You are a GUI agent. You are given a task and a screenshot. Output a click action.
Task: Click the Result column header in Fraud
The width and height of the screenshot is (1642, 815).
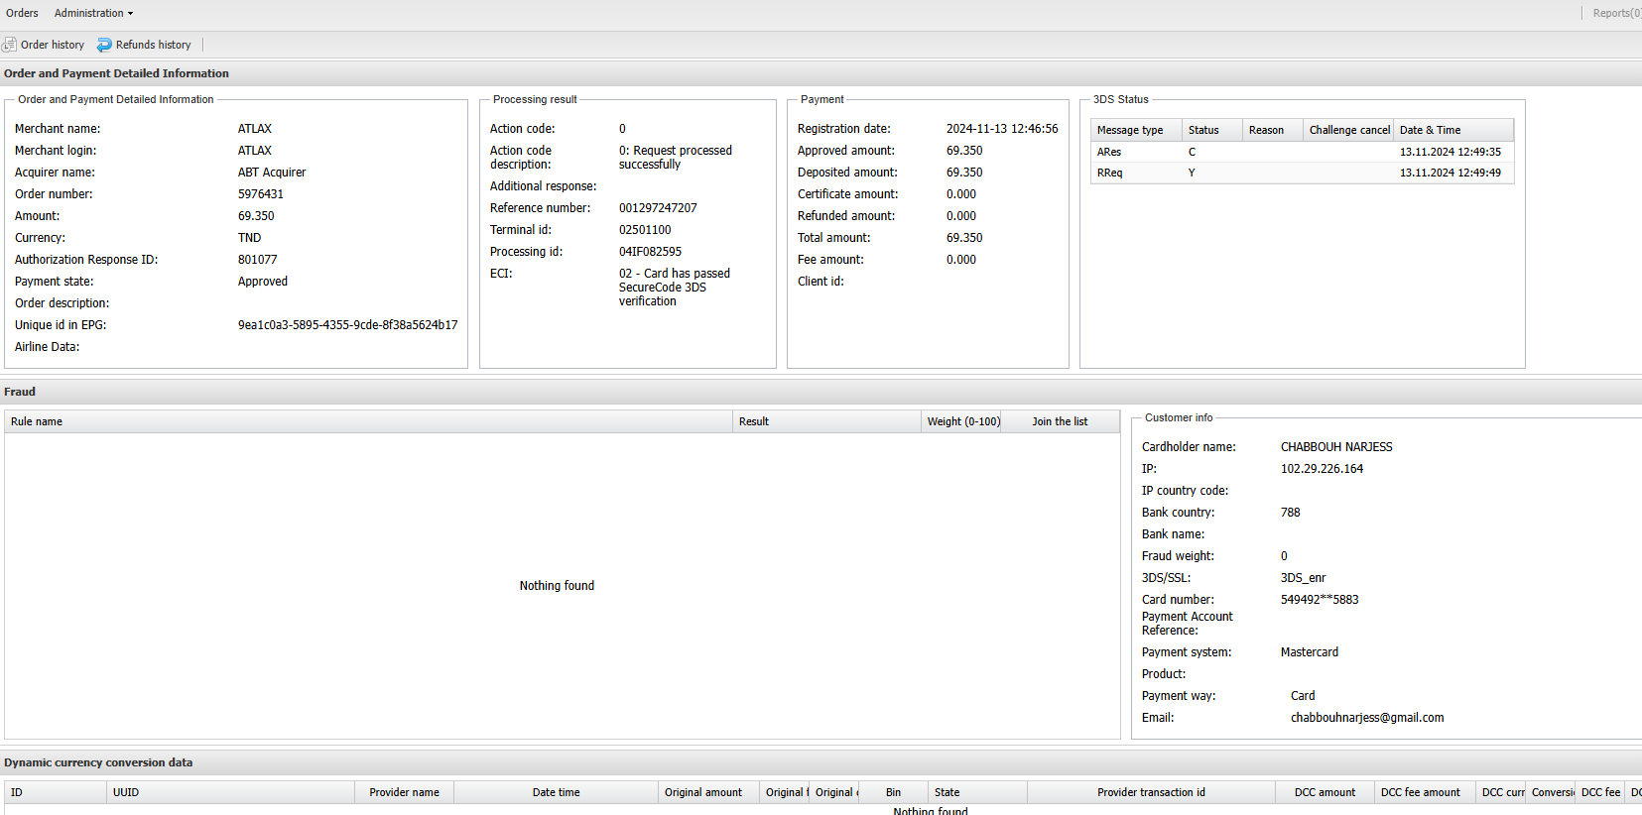tap(754, 421)
